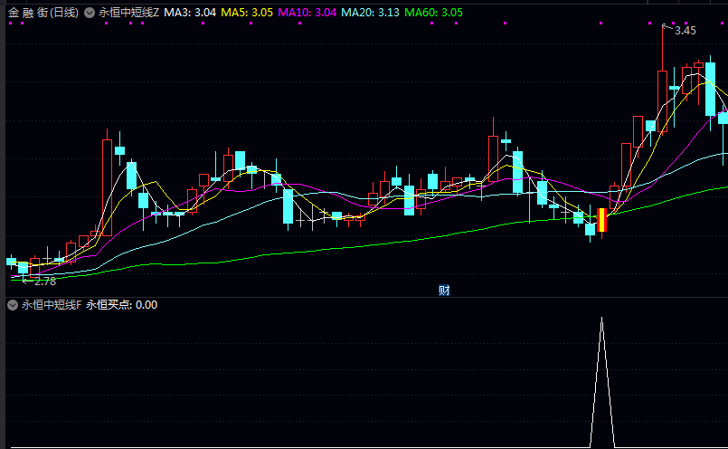Image resolution: width=728 pixels, height=449 pixels.
Task: Click the MA5: 3.05 label
Action: (247, 13)
